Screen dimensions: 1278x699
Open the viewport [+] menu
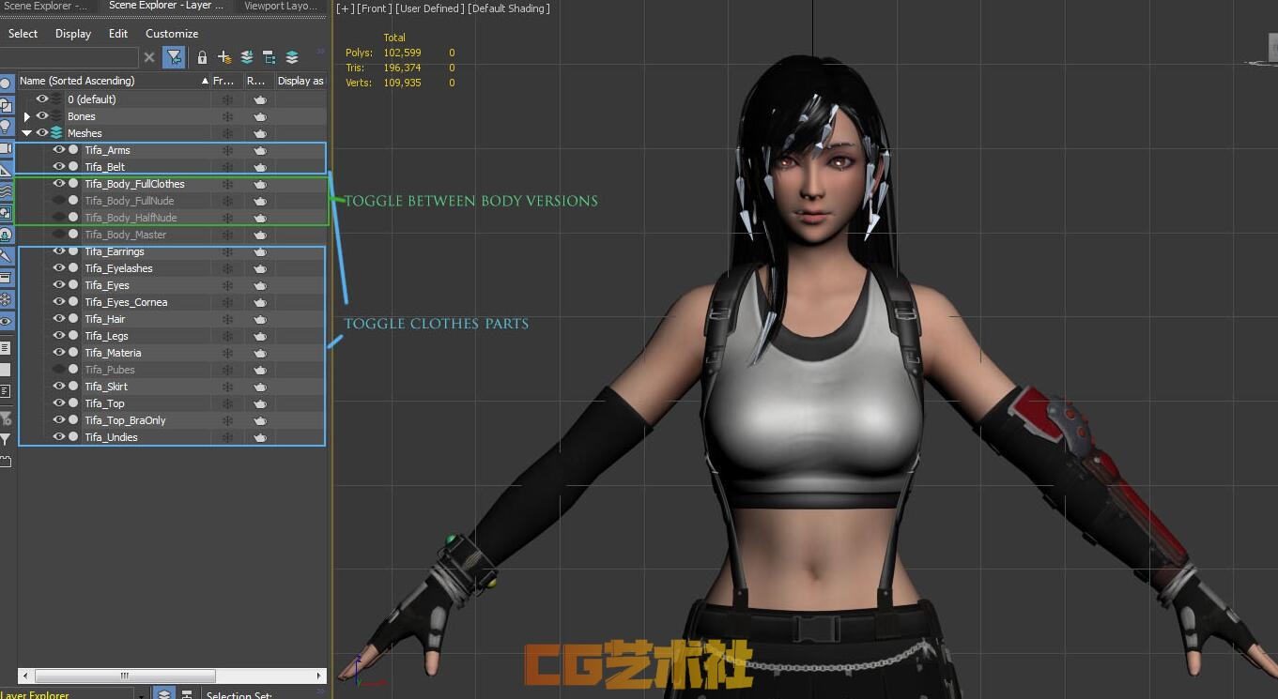click(345, 8)
